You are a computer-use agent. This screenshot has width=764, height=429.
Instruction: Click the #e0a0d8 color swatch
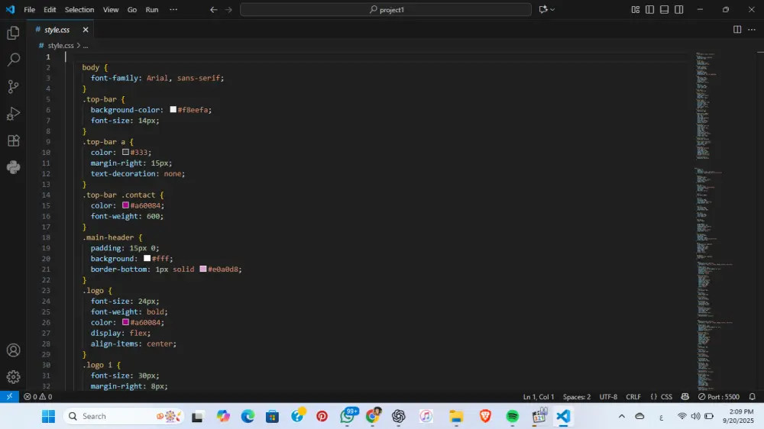pyautogui.click(x=202, y=269)
